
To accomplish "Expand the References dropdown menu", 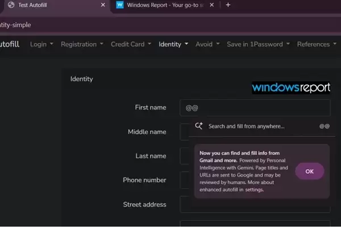I will click(317, 44).
